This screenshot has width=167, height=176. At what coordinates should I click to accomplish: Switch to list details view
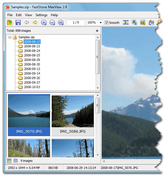16,161
